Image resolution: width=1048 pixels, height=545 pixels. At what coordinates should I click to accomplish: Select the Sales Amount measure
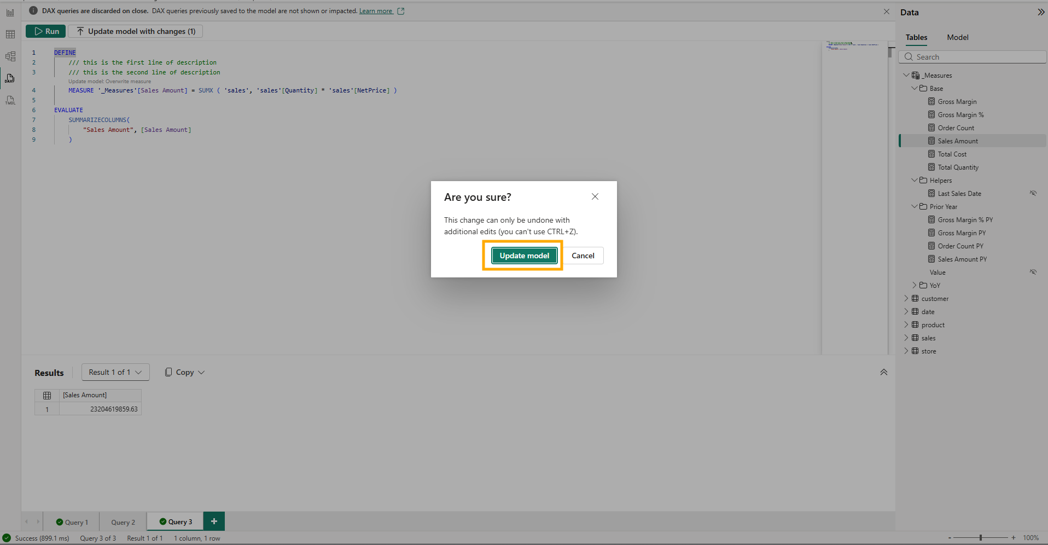click(x=958, y=141)
